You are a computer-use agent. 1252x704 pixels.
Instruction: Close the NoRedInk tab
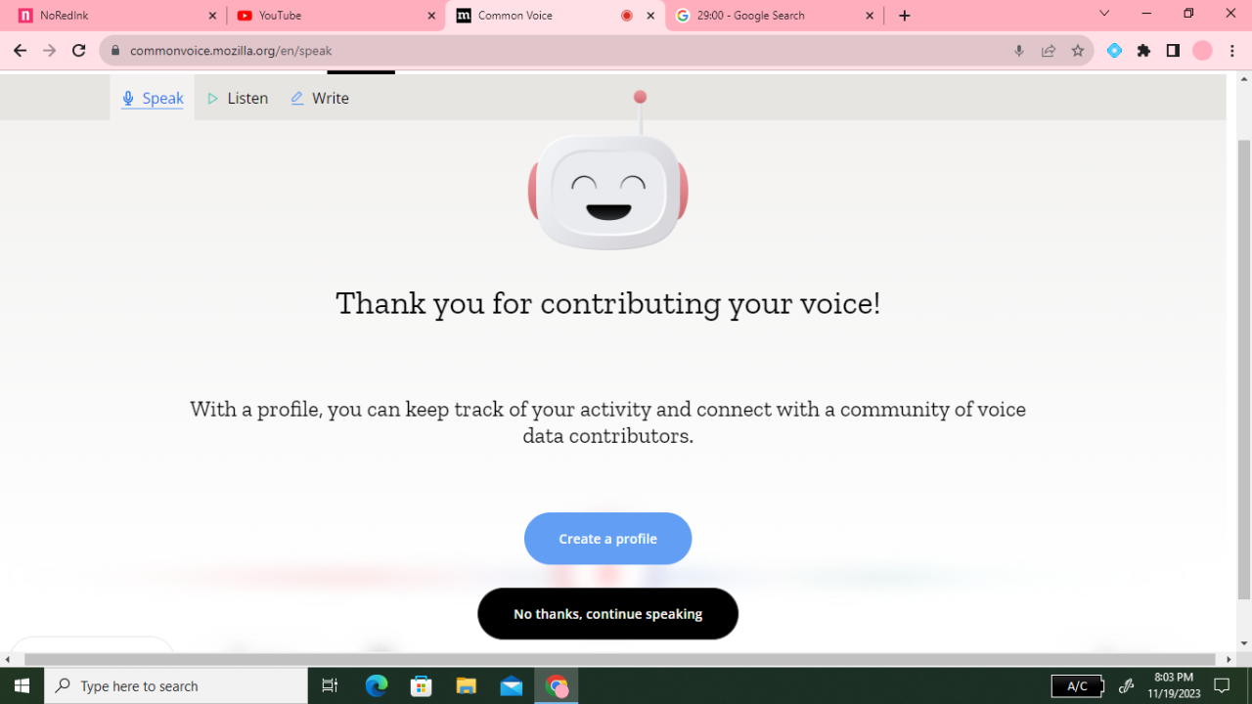(x=212, y=16)
